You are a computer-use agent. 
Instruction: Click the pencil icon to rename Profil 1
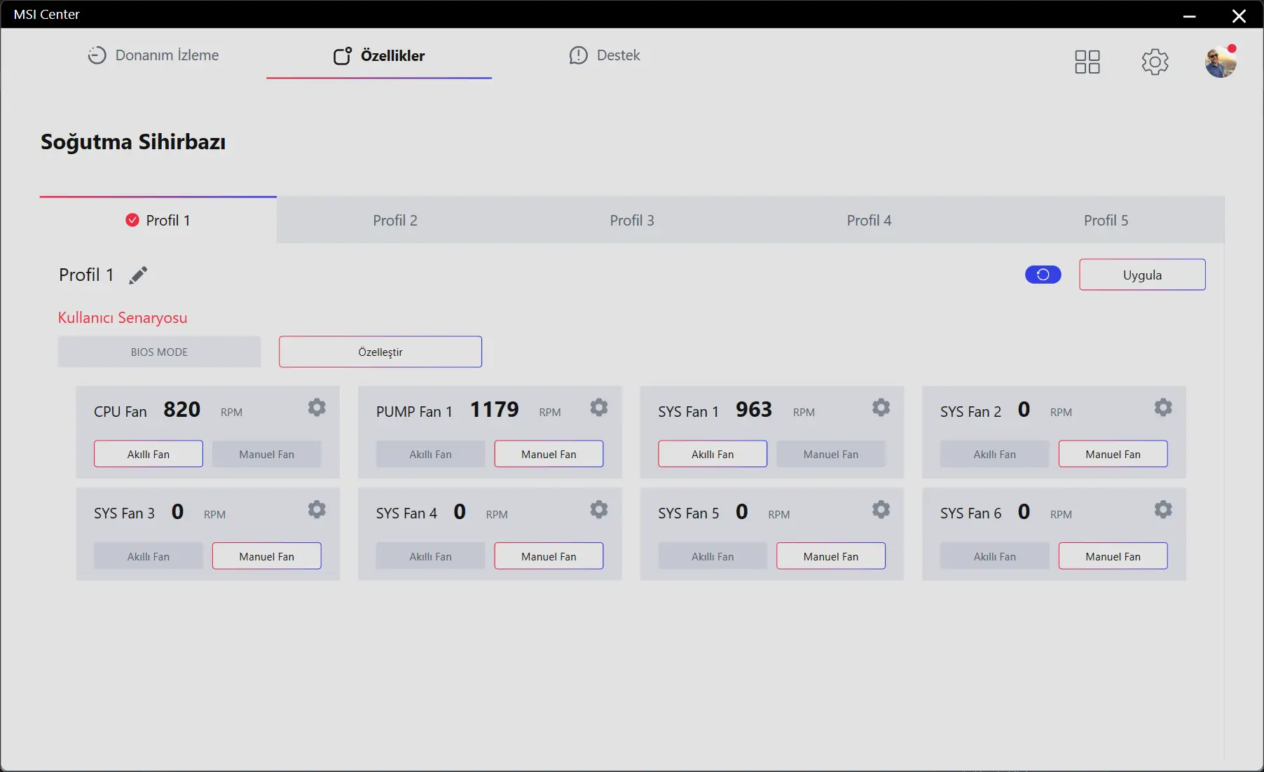click(139, 275)
